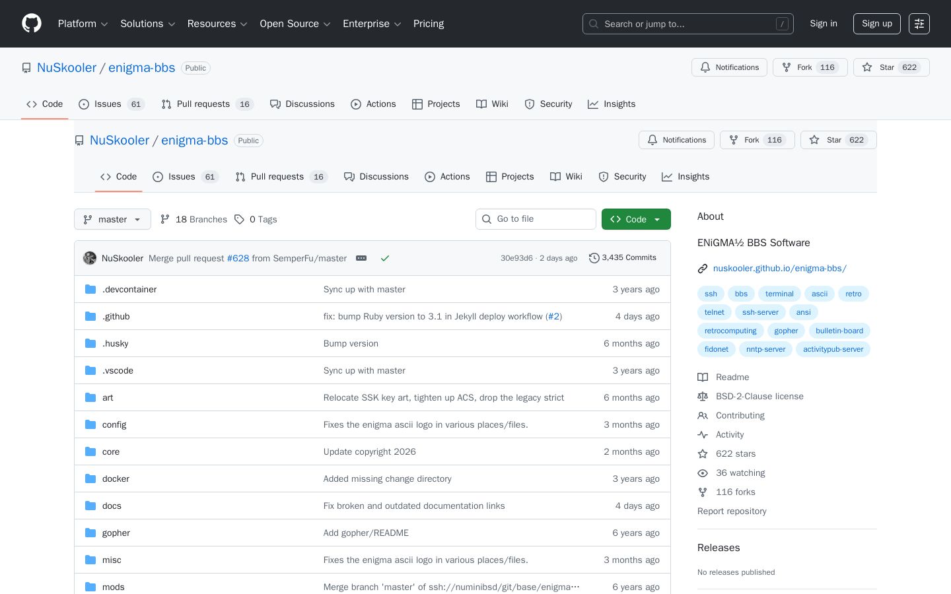Click the core folder icon

coord(90,451)
